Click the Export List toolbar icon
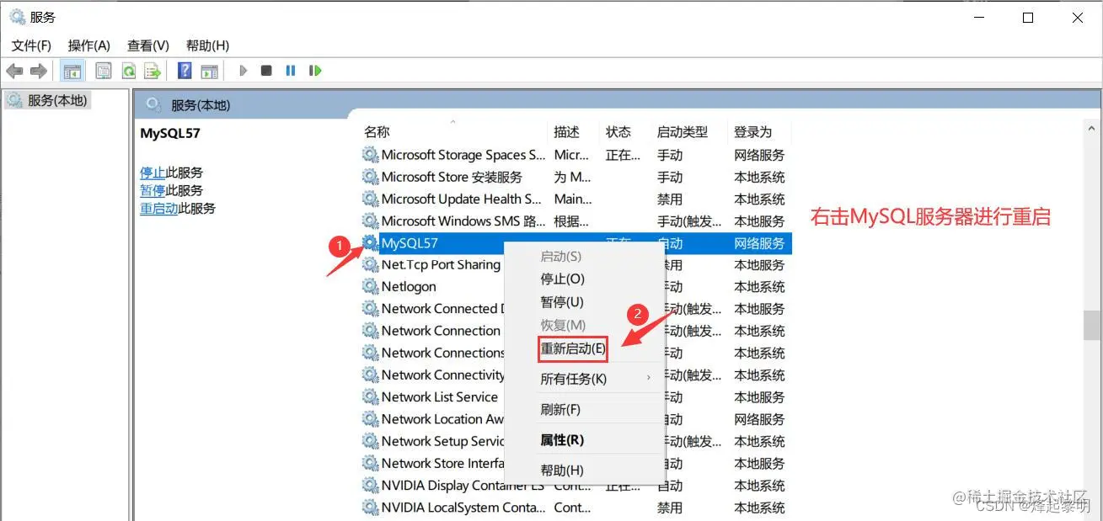Image resolution: width=1103 pixels, height=521 pixels. [x=153, y=71]
